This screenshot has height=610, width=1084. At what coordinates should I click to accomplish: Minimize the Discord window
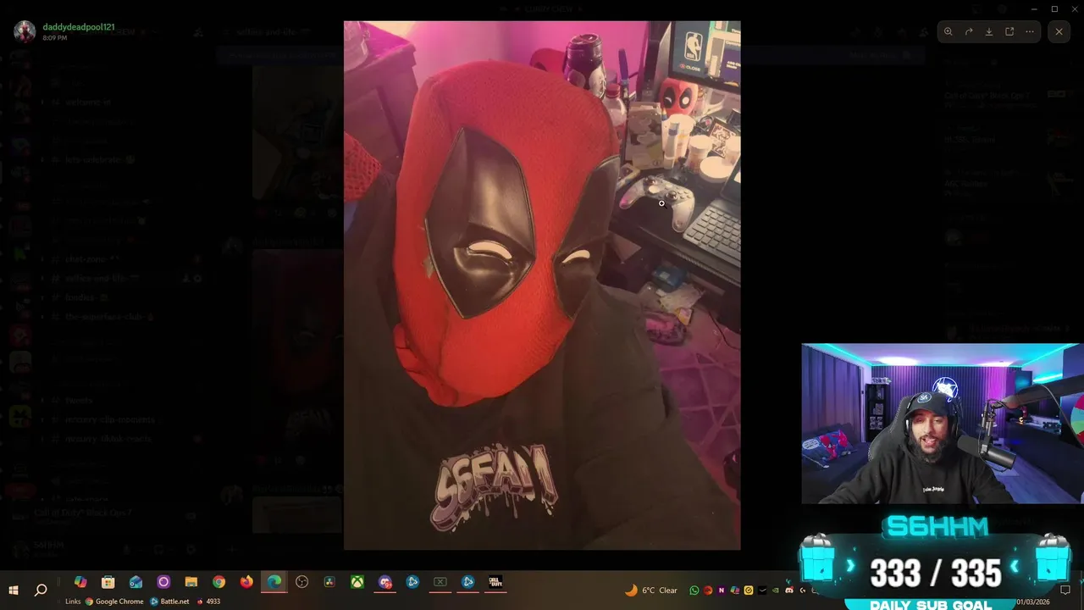point(1034,8)
